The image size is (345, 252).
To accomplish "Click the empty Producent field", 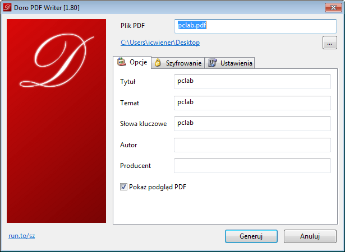I will 252,166.
